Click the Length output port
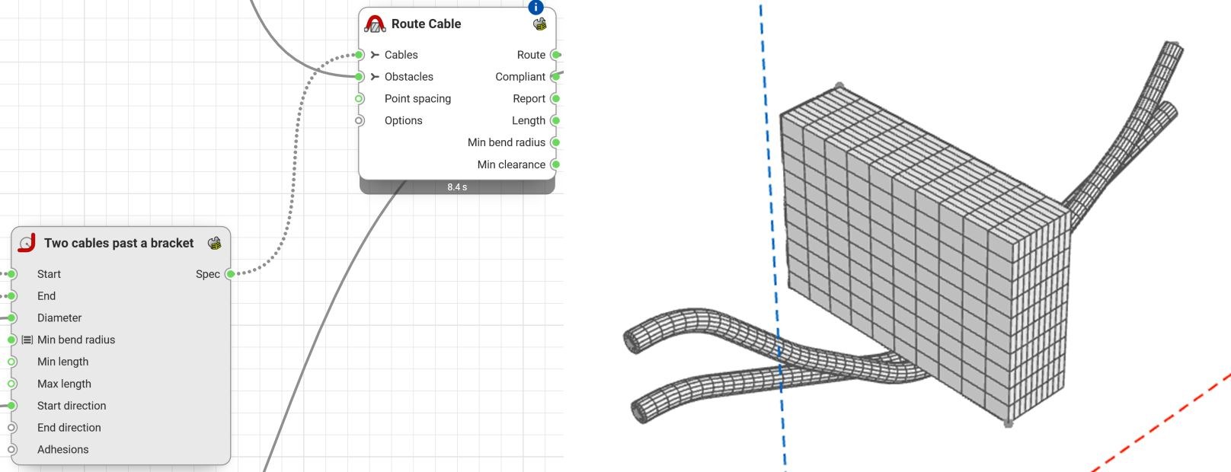 coord(555,120)
